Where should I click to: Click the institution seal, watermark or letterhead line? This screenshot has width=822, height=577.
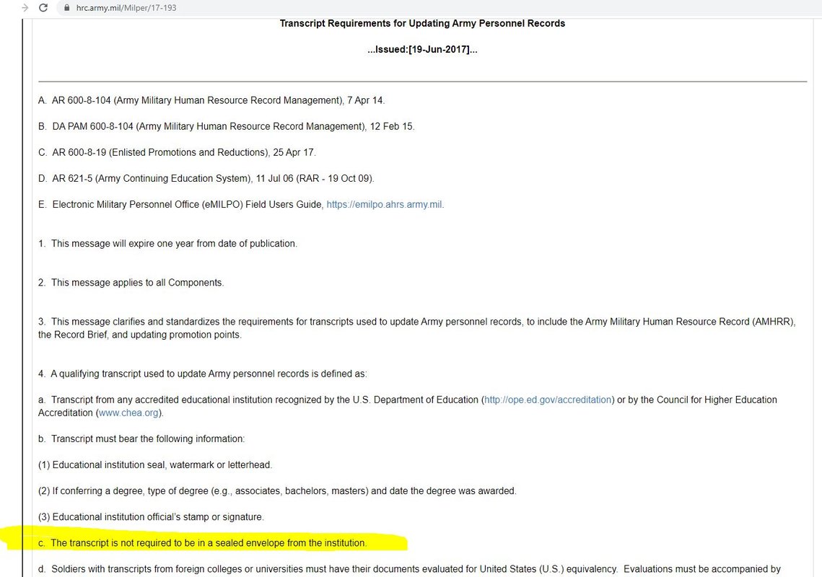[155, 465]
